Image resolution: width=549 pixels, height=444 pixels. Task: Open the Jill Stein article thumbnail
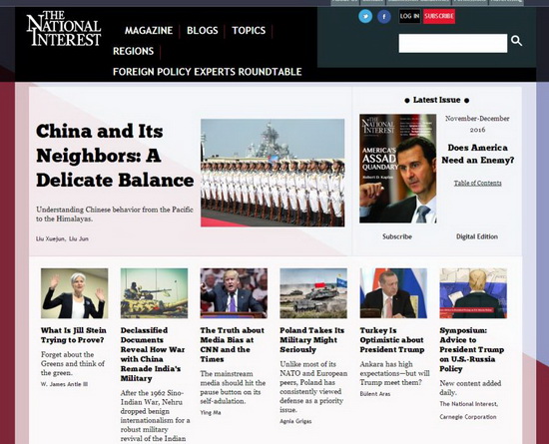click(x=74, y=293)
